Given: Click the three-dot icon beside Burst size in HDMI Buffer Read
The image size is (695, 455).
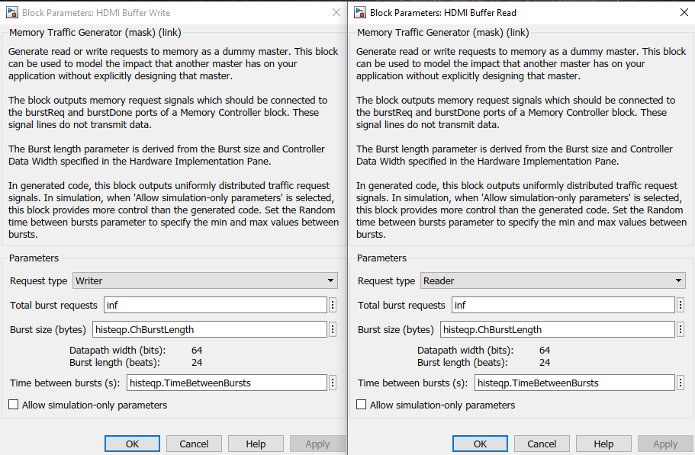Looking at the screenshot, I should tap(681, 330).
